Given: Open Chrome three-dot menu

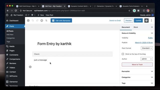Looking at the screenshot, I should click(152, 10).
